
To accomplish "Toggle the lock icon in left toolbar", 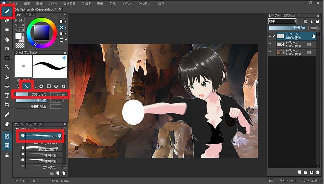I will pyautogui.click(x=7, y=155).
